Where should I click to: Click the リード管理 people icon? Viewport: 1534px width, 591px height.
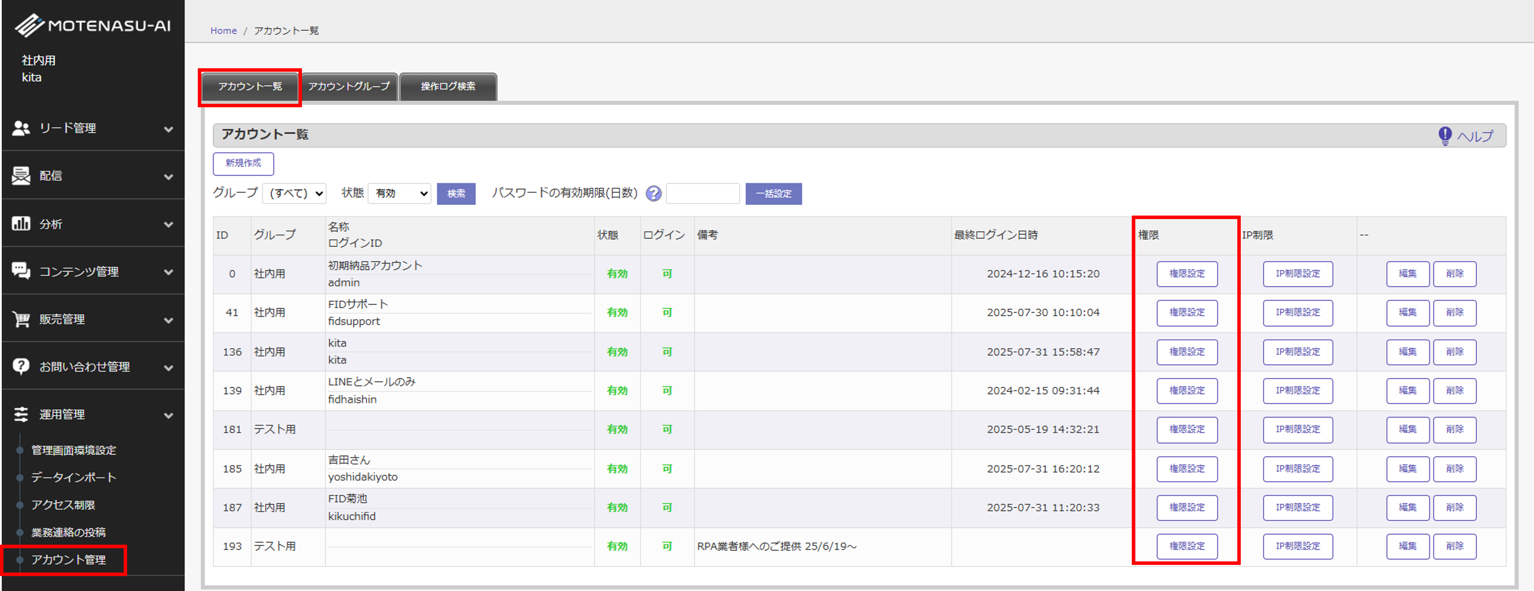click(x=21, y=128)
